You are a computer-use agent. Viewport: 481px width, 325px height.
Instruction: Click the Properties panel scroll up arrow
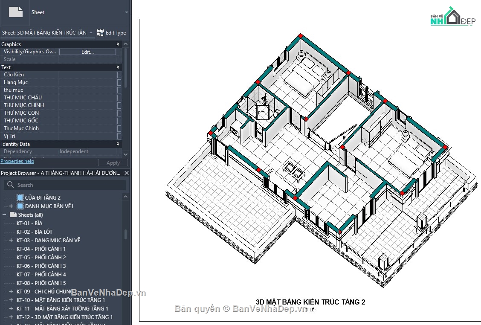125,44
